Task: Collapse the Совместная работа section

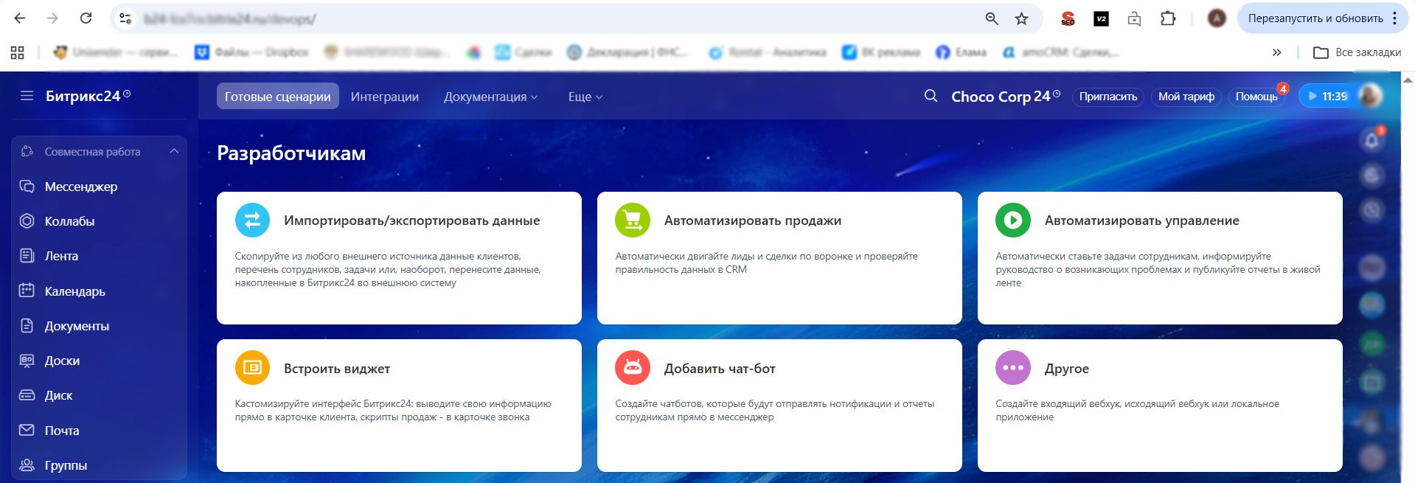Action: point(174,151)
